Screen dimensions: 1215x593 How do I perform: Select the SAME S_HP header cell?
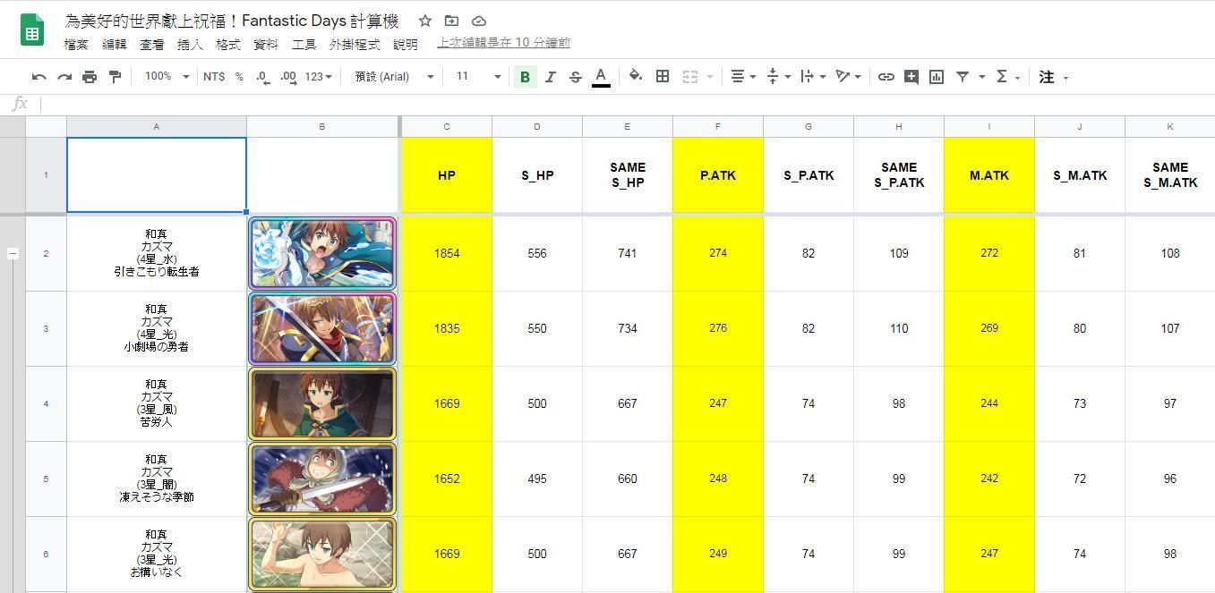click(x=627, y=175)
